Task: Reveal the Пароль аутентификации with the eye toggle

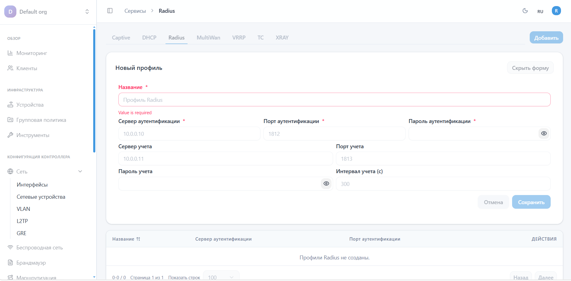Action: tap(543, 133)
